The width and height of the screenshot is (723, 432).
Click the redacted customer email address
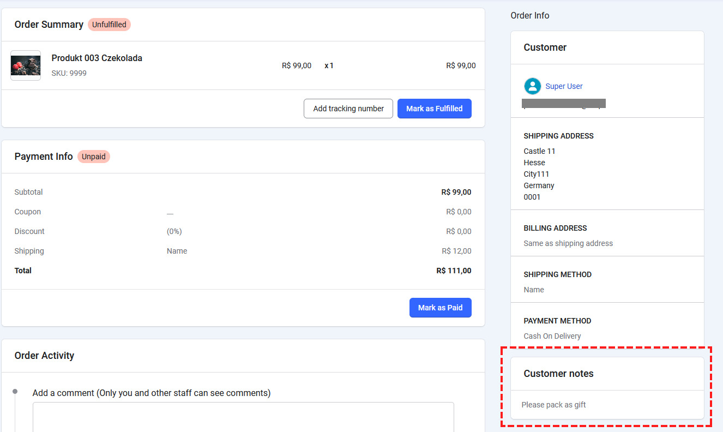pos(564,104)
